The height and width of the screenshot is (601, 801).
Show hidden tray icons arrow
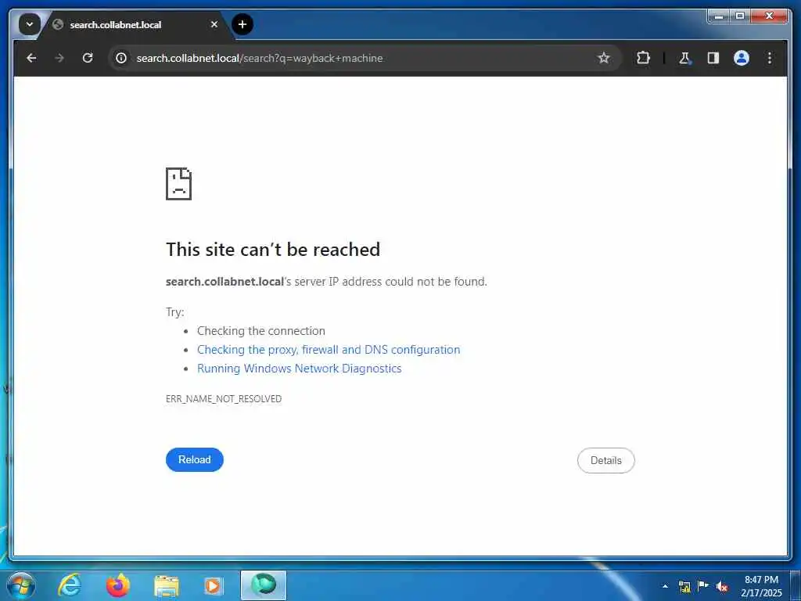[x=665, y=586]
